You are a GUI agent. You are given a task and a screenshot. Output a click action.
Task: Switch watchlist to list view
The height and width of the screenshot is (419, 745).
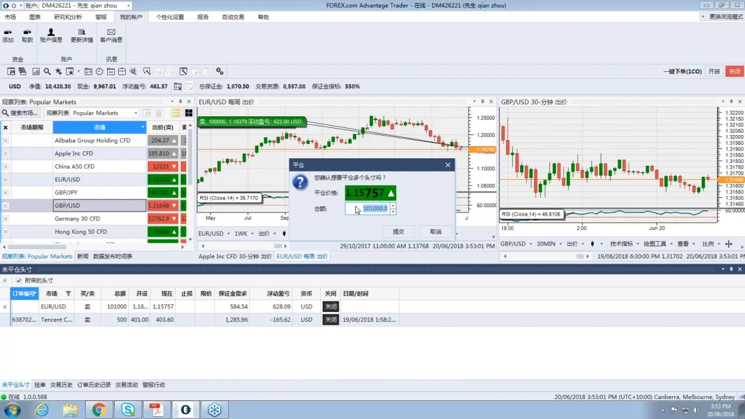[176, 113]
